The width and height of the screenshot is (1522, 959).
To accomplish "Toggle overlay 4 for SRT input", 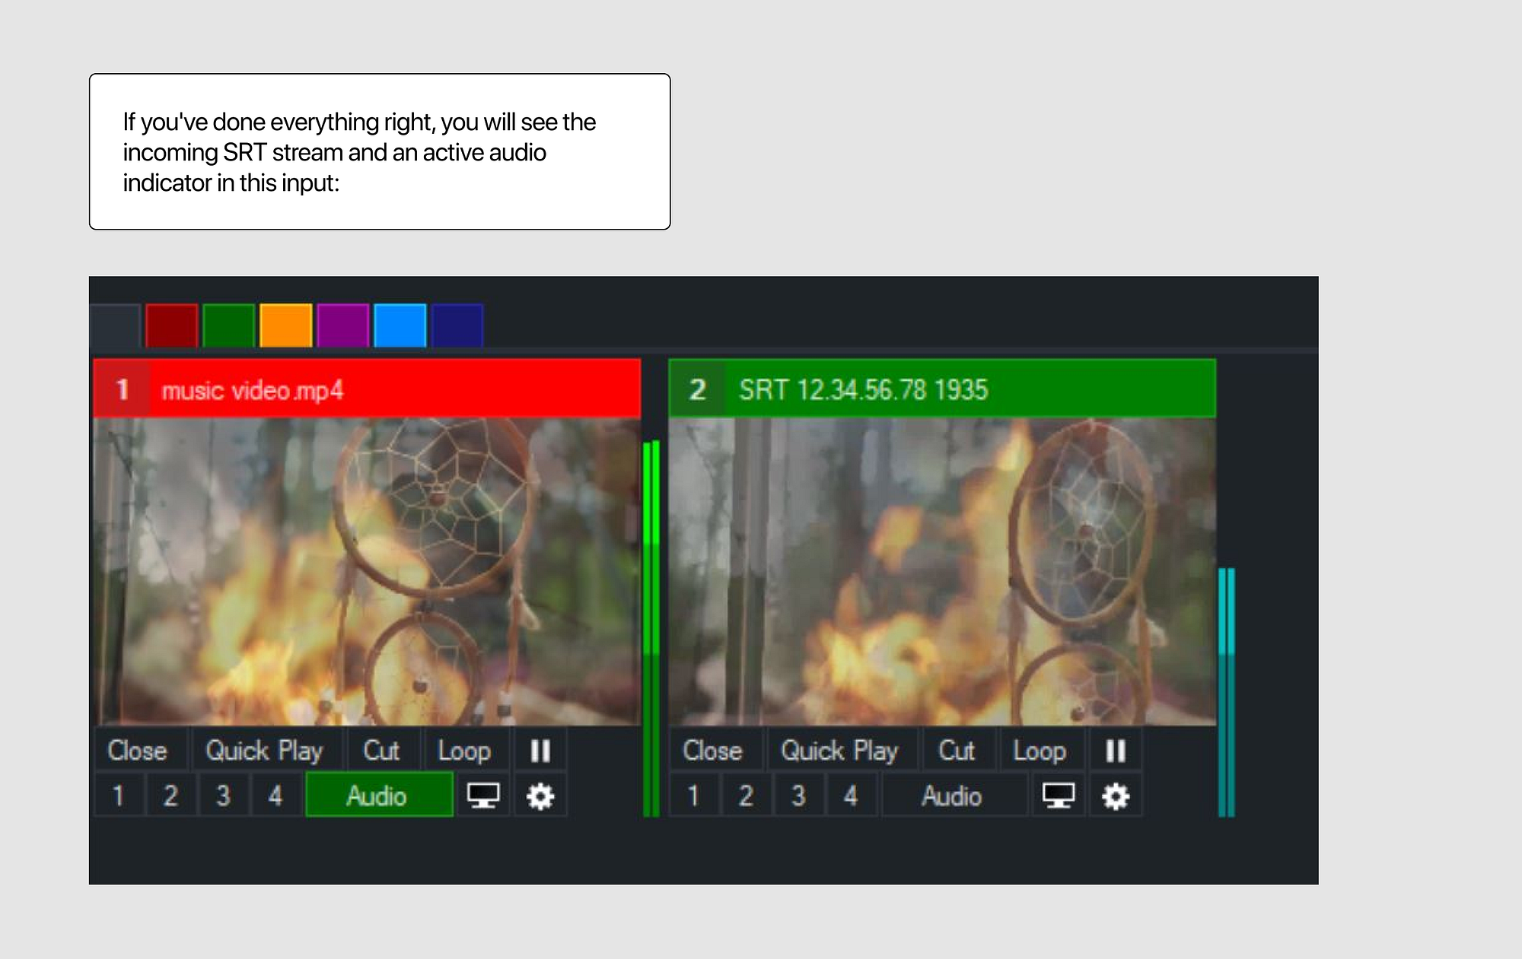I will pyautogui.click(x=852, y=795).
